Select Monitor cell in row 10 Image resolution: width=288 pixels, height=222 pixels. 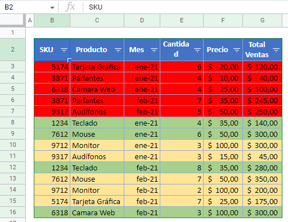coord(97,145)
